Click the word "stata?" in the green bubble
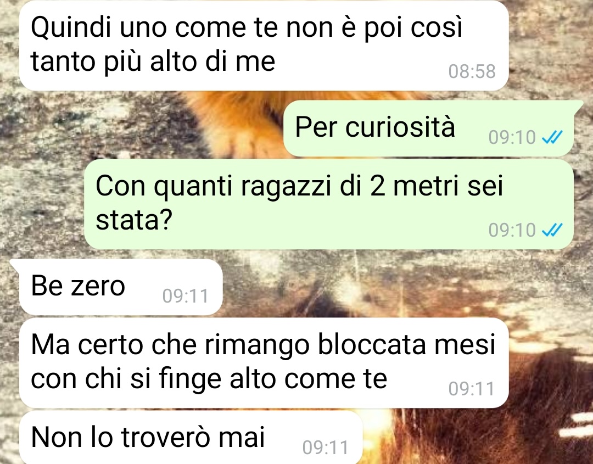This screenshot has width=593, height=464. tap(134, 219)
